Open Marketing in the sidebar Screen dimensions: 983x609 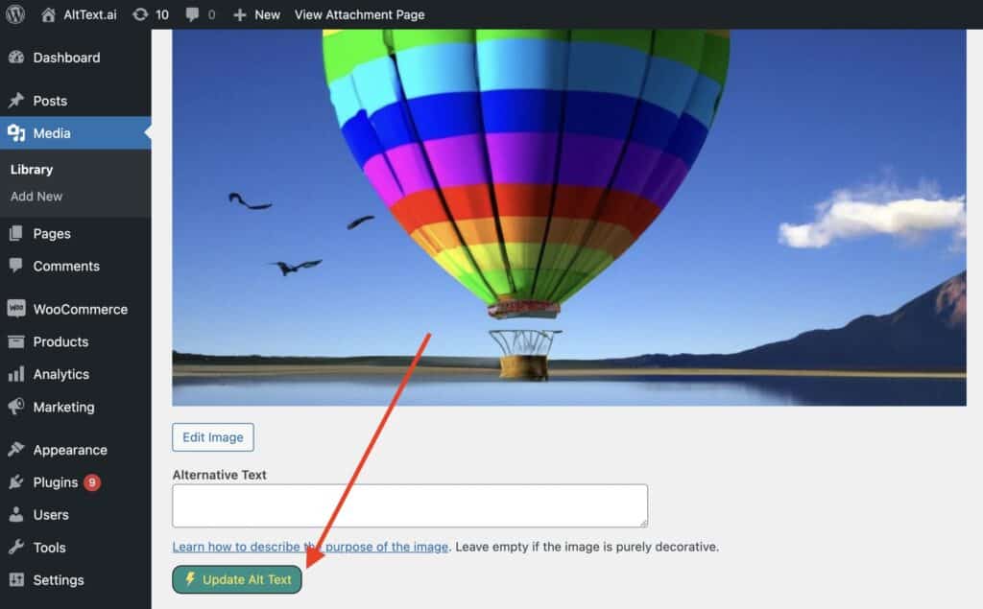[x=64, y=408]
